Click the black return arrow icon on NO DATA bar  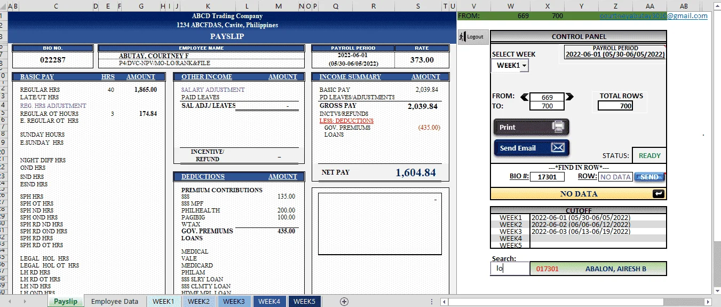click(659, 194)
